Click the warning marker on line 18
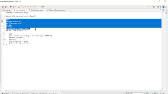 click(2, 25)
